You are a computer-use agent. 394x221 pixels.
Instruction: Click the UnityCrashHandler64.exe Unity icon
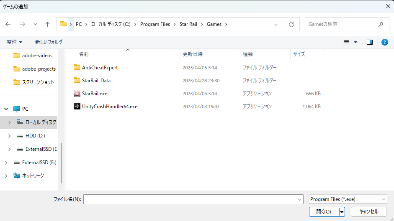pyautogui.click(x=77, y=106)
